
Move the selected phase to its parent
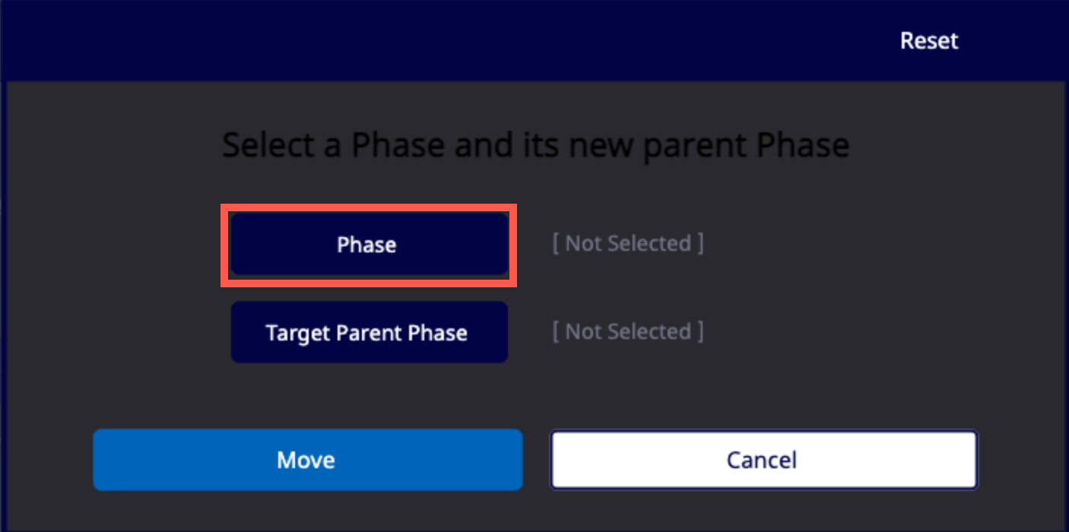[307, 460]
